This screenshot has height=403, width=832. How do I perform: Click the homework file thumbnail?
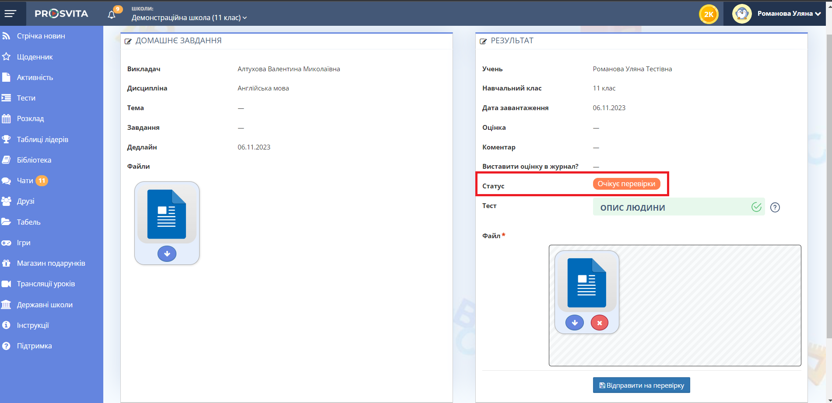click(167, 214)
